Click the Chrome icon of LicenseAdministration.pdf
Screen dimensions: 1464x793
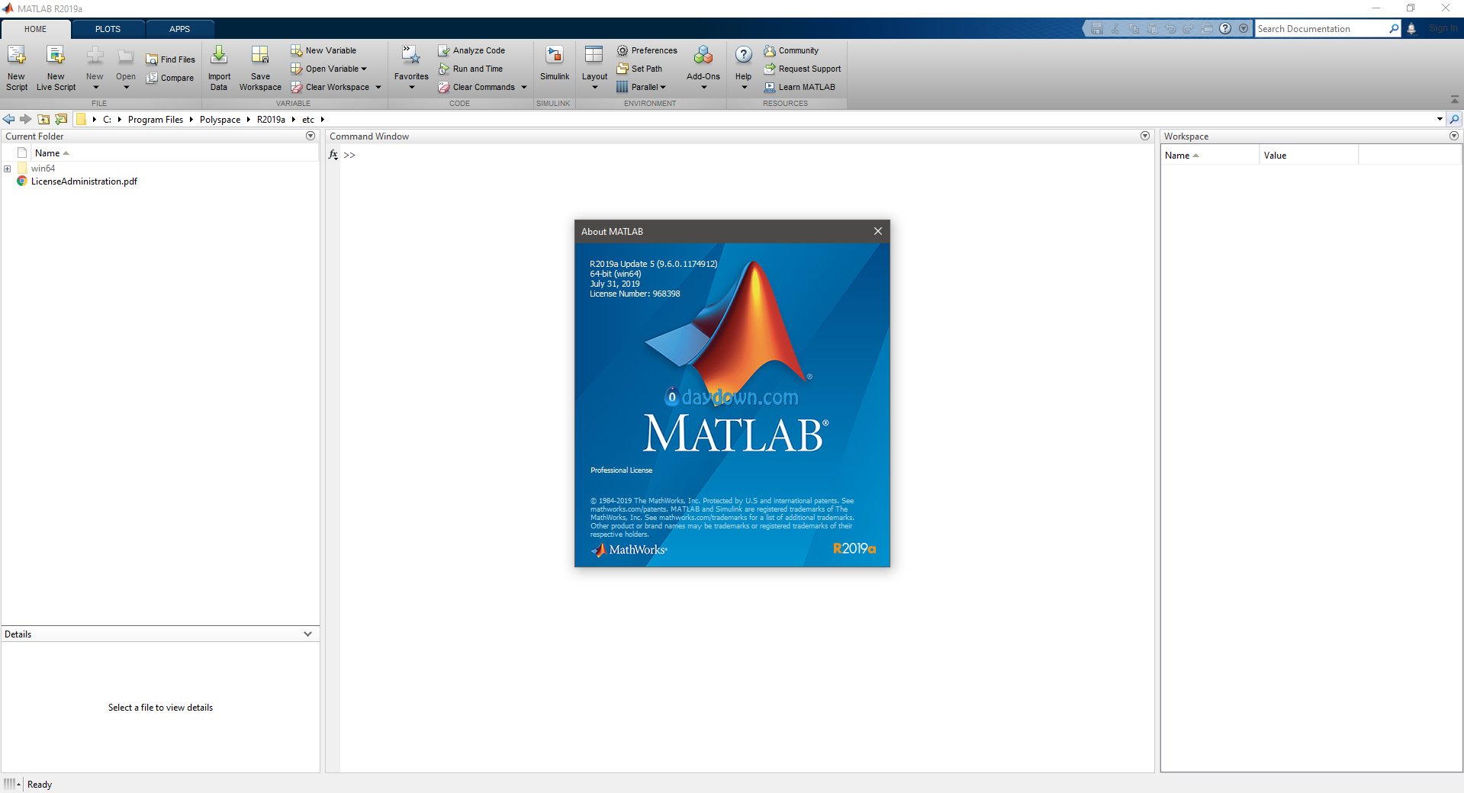[22, 181]
